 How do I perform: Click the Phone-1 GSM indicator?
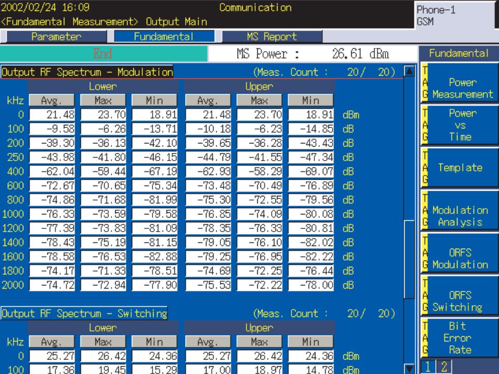(x=455, y=15)
